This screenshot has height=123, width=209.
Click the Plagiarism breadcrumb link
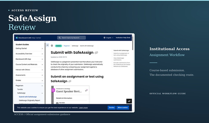[67, 46]
